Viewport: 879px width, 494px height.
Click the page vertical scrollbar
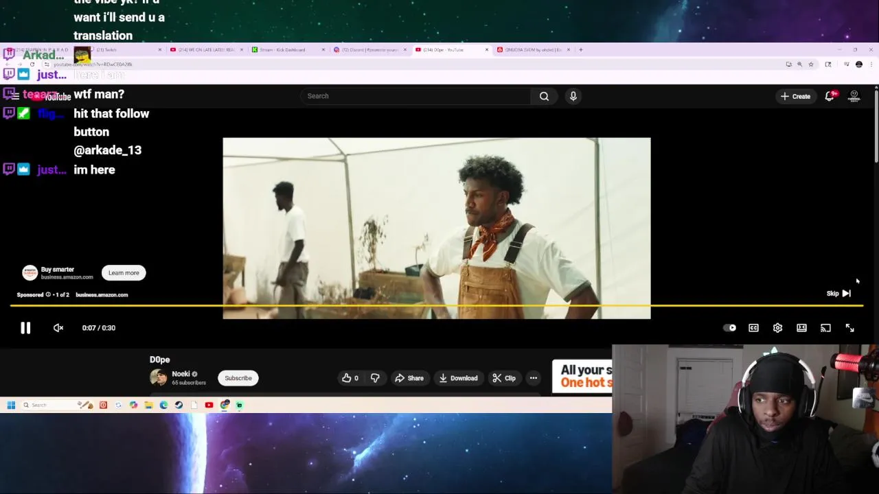[x=876, y=126]
